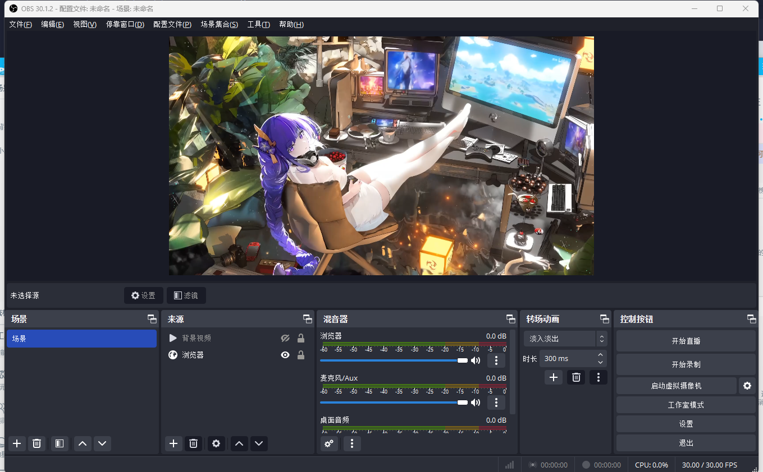Screen dimensions: 763x472
Task: Open source properties gear icon
Action: [x=216, y=443]
